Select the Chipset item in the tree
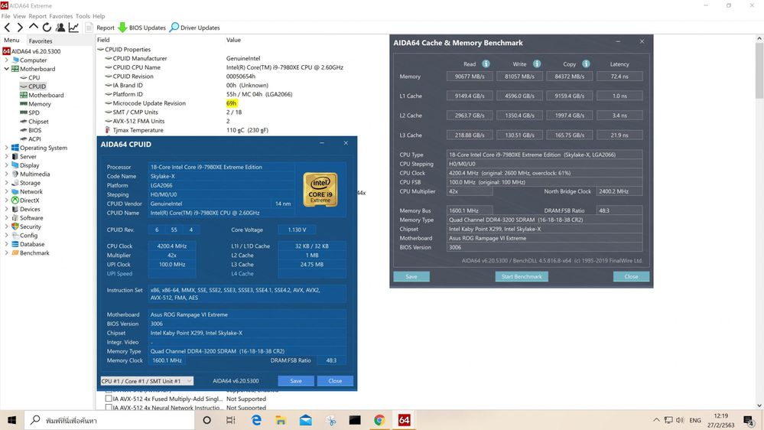The image size is (764, 430). [x=38, y=122]
